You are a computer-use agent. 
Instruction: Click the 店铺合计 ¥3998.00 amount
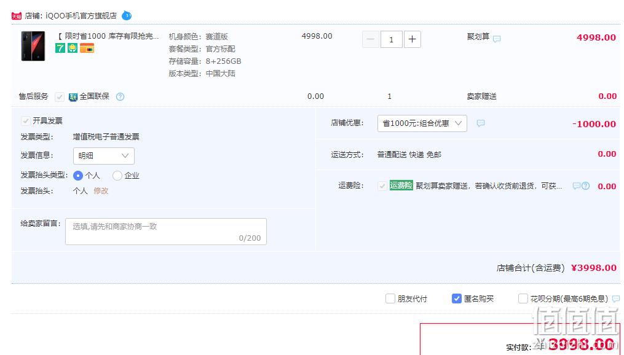594,268
